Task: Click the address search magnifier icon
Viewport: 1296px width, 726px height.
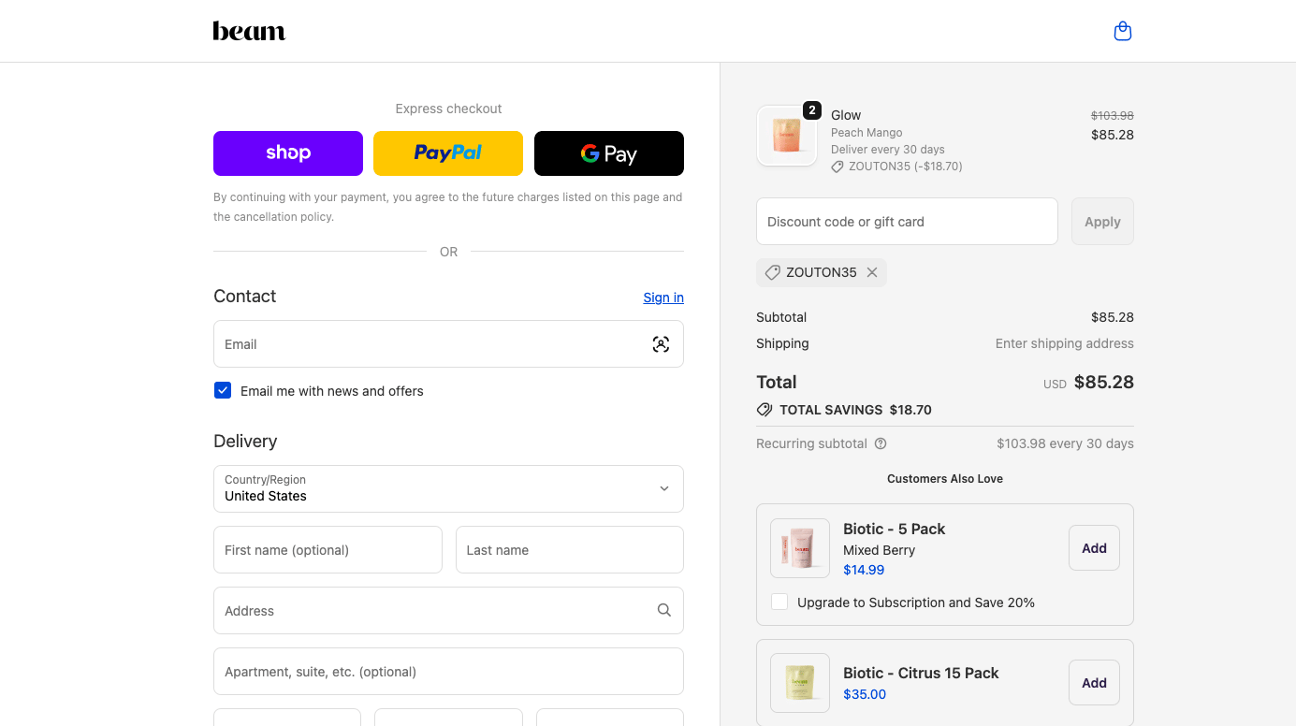Action: [x=663, y=610]
